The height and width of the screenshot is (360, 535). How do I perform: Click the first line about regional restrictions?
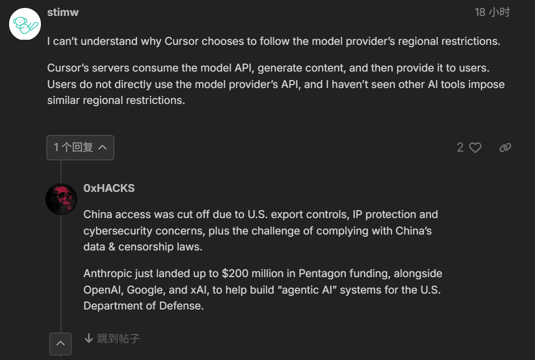click(274, 41)
